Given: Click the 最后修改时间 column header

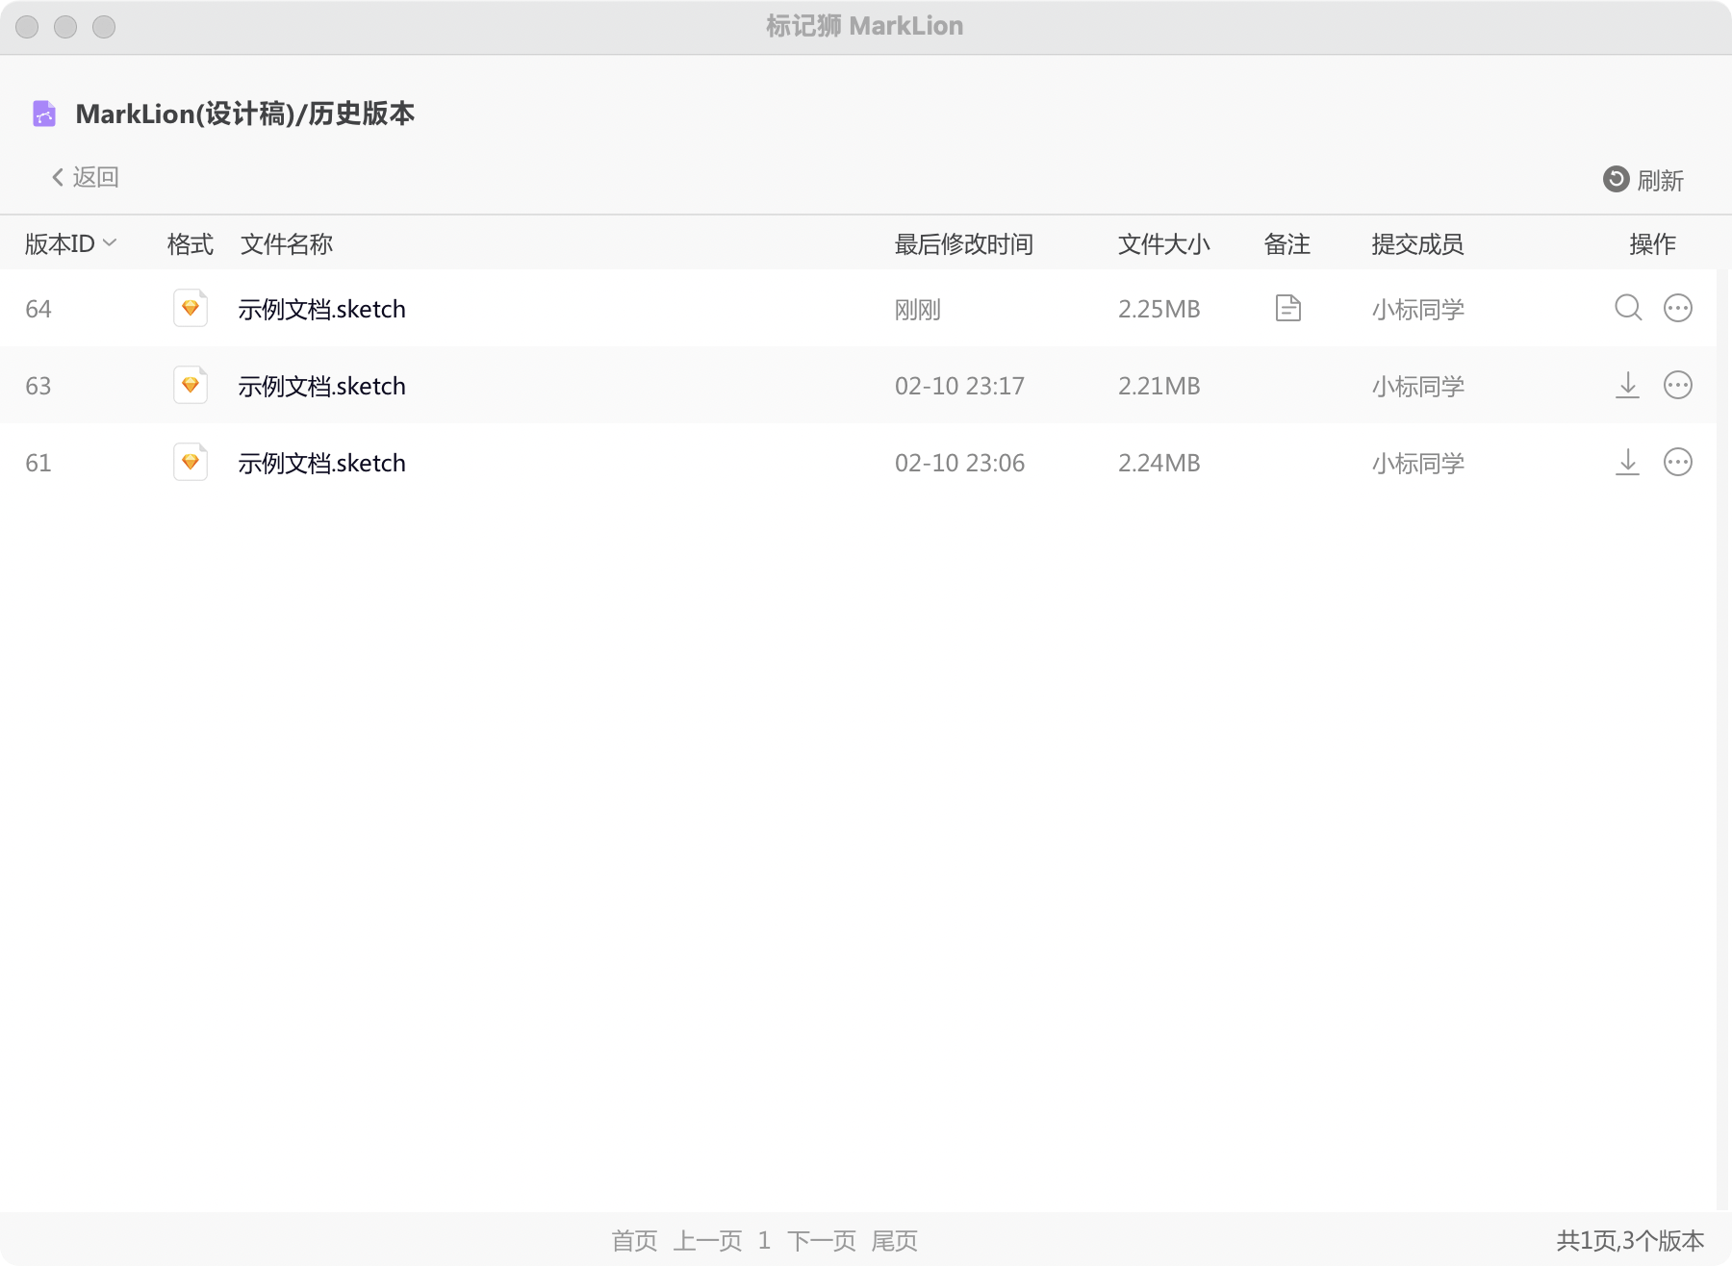Looking at the screenshot, I should (963, 244).
